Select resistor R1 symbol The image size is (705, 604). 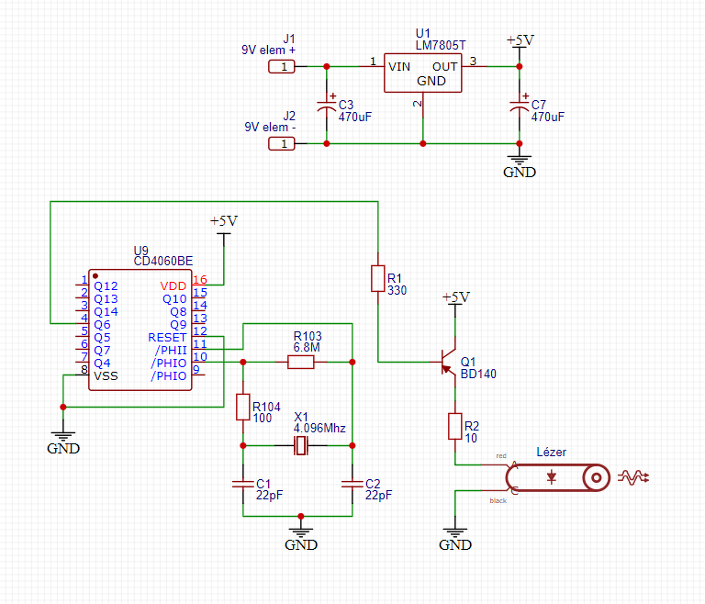[x=377, y=279]
